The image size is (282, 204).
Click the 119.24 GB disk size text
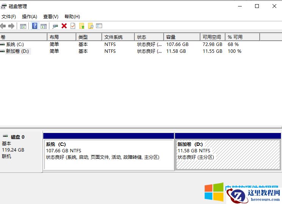[13, 150]
